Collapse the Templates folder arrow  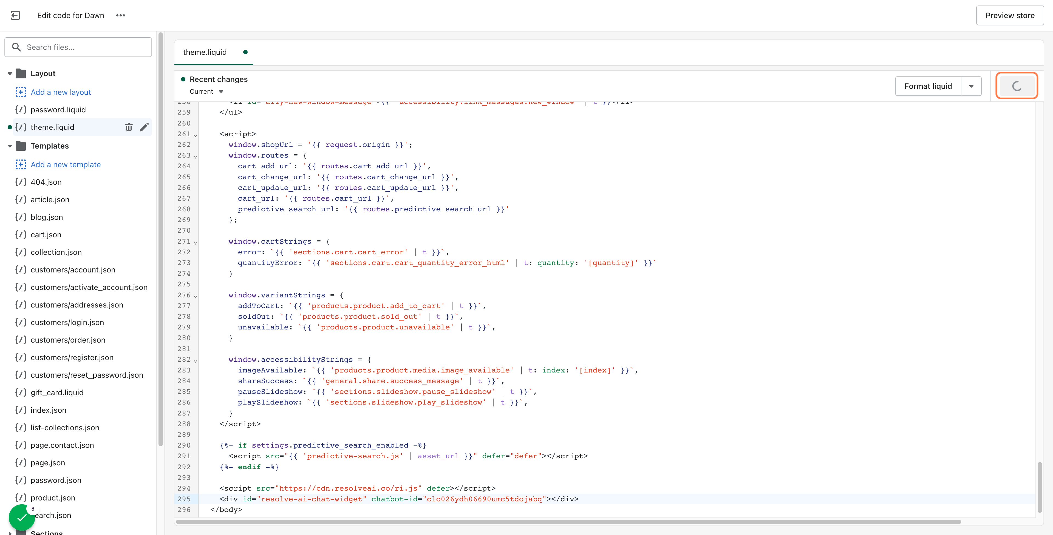[x=10, y=146]
